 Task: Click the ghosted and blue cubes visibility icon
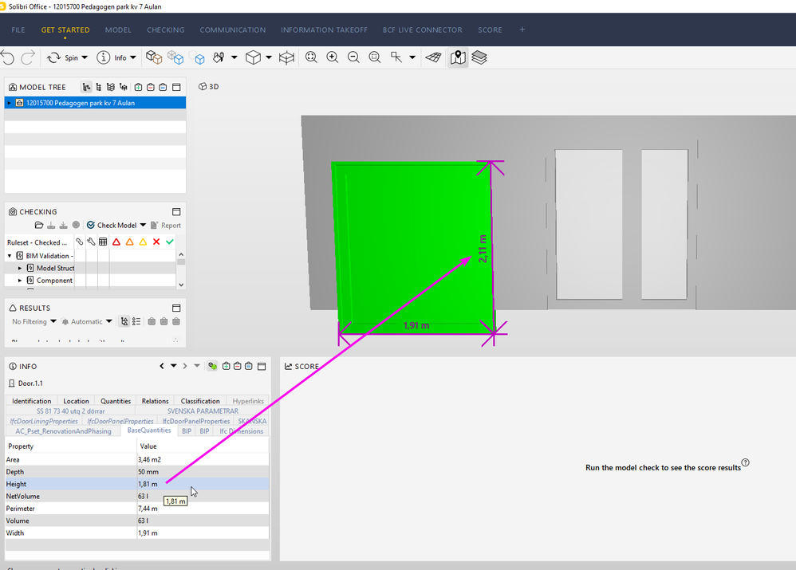point(175,57)
